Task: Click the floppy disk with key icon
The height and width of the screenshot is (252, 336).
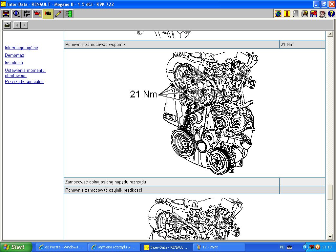Action: tap(314, 14)
